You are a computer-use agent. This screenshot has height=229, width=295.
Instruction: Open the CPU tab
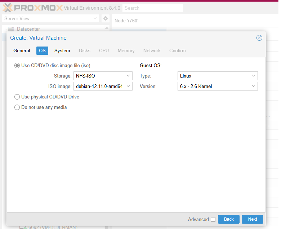[104, 50]
